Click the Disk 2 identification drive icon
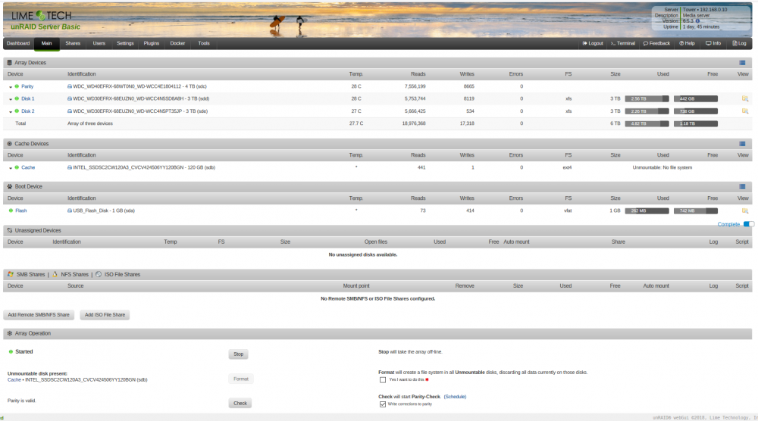 [70, 111]
